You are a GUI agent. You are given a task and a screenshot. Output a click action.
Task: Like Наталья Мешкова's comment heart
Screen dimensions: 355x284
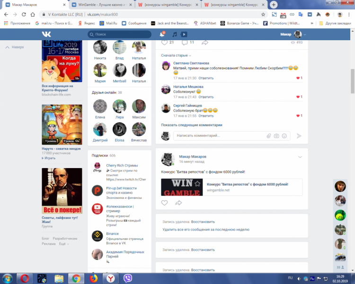[298, 97]
